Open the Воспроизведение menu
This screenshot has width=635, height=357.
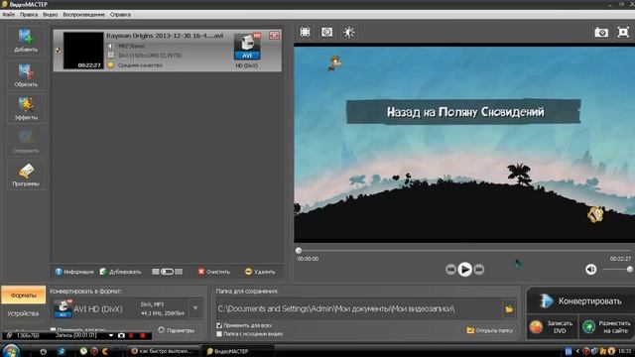point(83,14)
